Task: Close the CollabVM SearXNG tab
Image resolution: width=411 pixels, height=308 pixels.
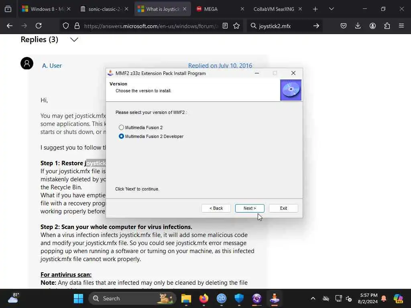Action: [300, 9]
